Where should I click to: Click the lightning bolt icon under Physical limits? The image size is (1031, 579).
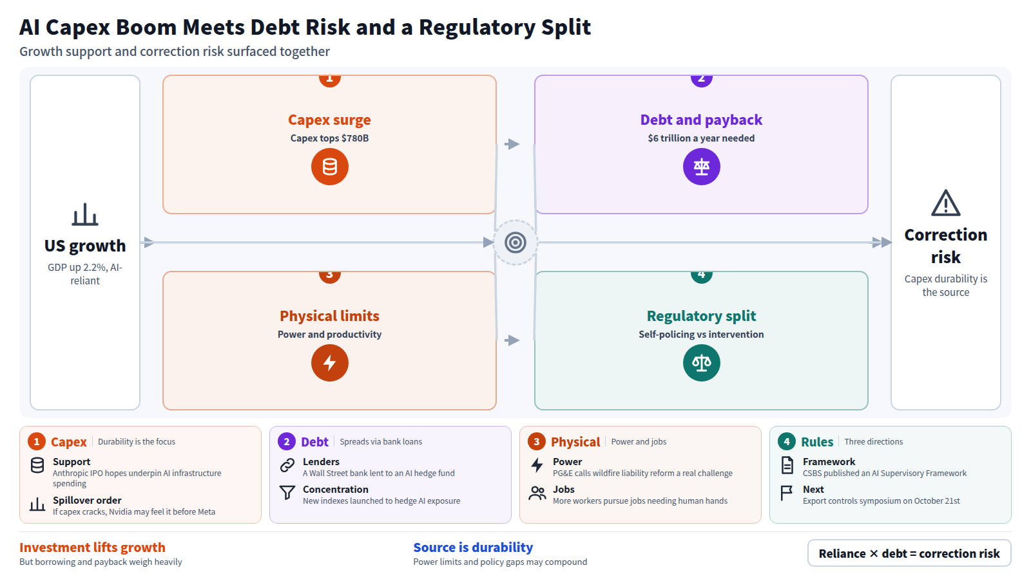tap(330, 363)
